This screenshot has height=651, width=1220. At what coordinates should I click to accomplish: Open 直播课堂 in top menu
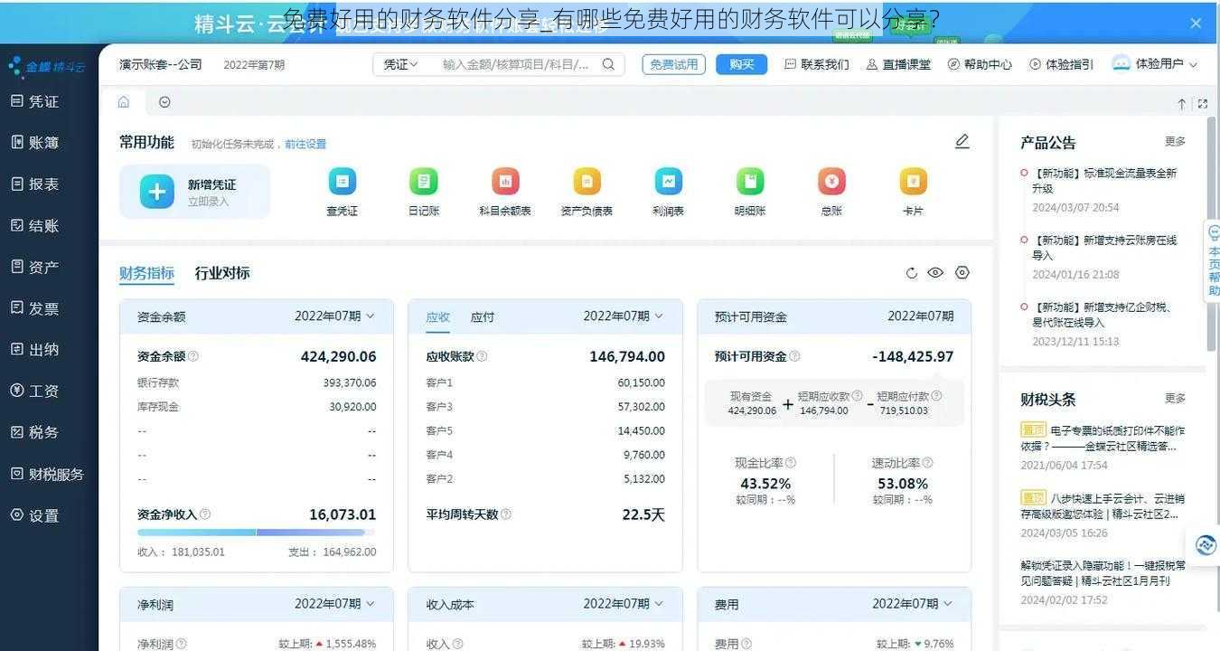tap(898, 64)
